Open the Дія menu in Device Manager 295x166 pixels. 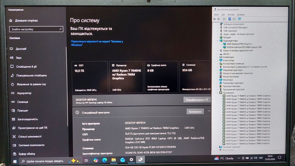click(223, 15)
